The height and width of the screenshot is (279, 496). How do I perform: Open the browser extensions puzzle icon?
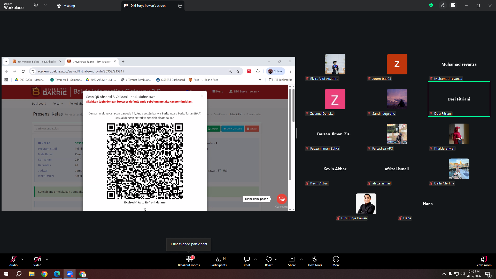click(258, 71)
